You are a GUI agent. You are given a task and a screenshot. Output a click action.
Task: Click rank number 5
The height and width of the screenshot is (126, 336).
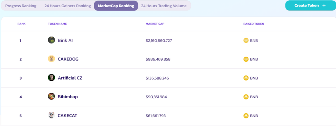click(x=21, y=116)
